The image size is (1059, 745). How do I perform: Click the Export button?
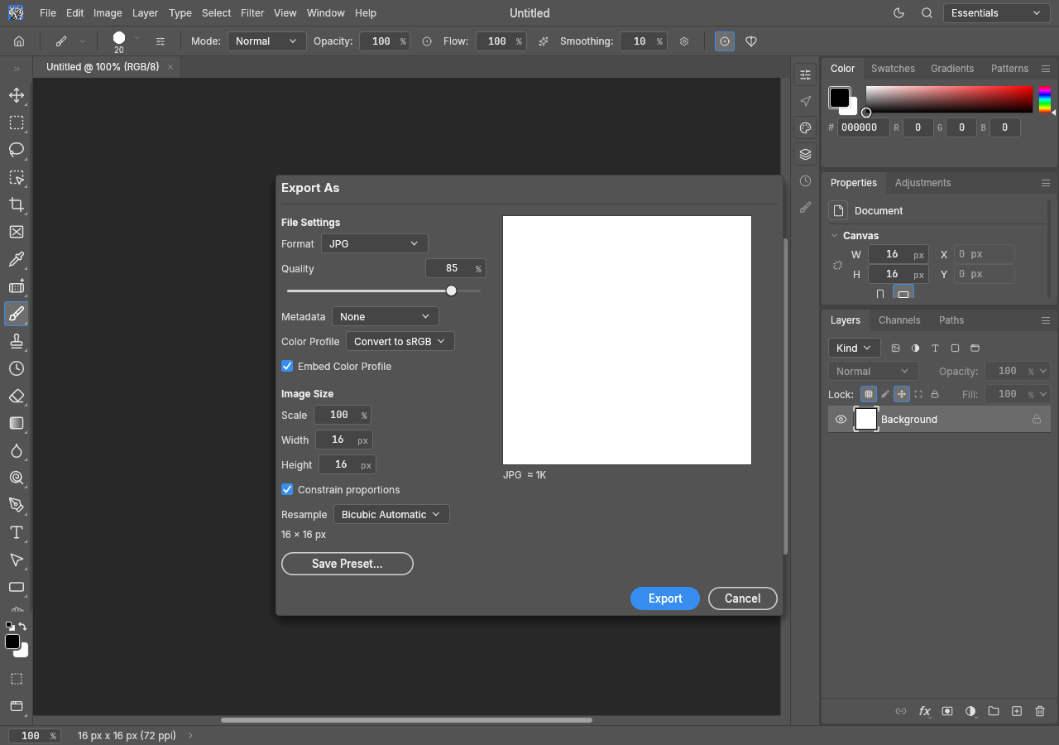tap(665, 598)
